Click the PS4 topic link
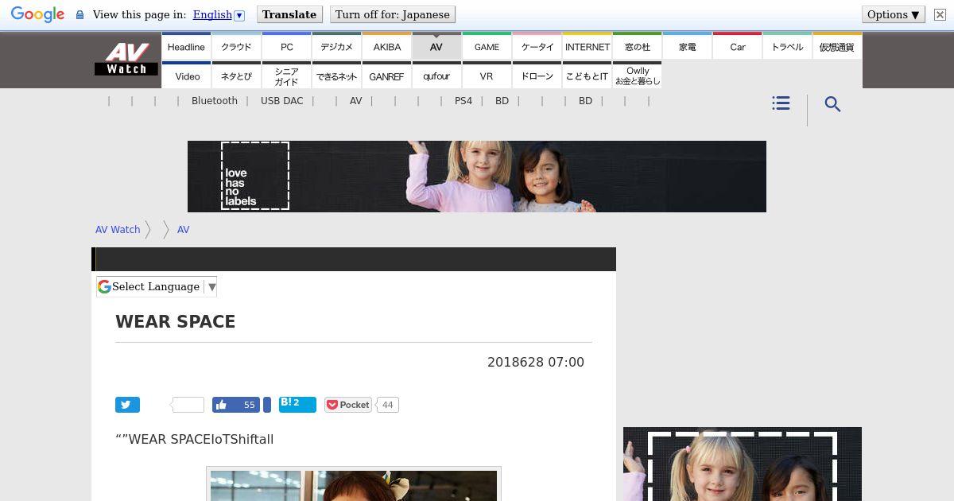Screen dimensions: 954x501 pos(463,101)
